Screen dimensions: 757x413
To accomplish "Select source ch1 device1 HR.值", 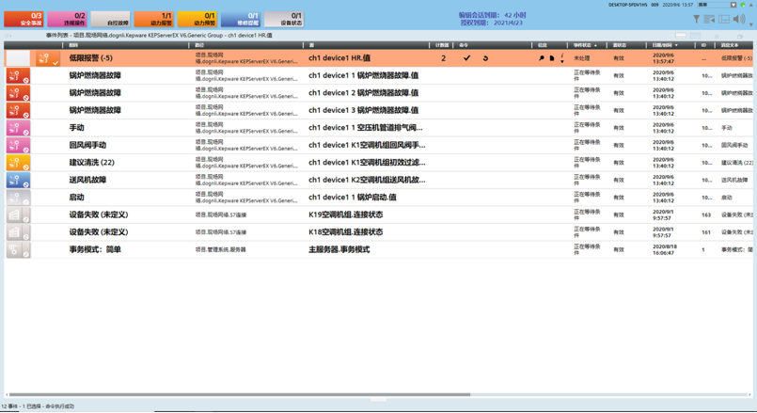I will 339,58.
